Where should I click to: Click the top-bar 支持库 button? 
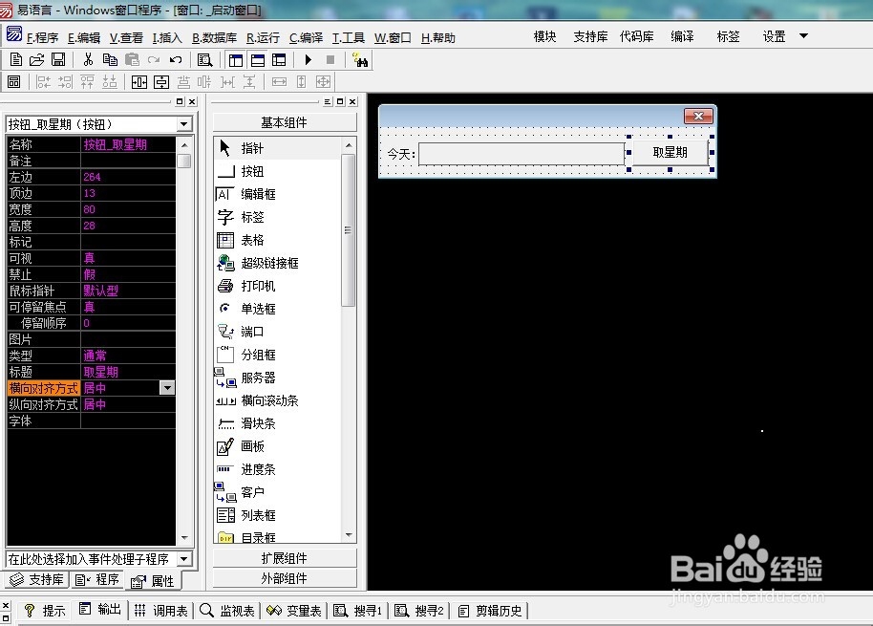pos(590,36)
